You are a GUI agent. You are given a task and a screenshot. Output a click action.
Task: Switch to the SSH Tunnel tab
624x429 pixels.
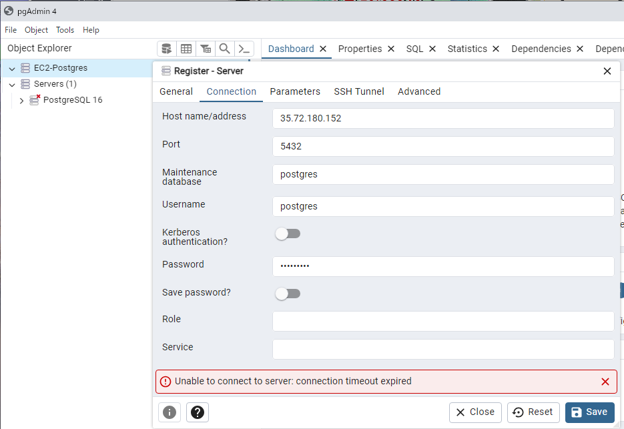pyautogui.click(x=358, y=91)
